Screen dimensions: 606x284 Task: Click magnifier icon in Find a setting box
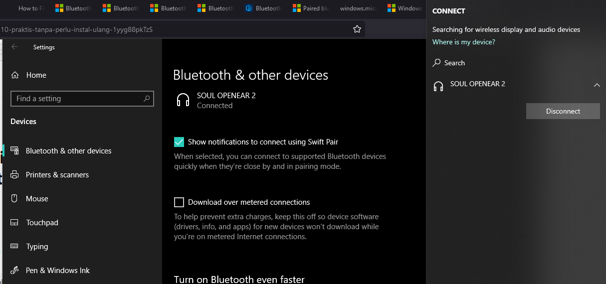[147, 99]
